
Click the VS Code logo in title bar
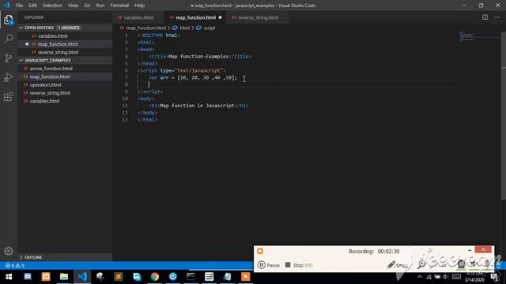click(6, 6)
